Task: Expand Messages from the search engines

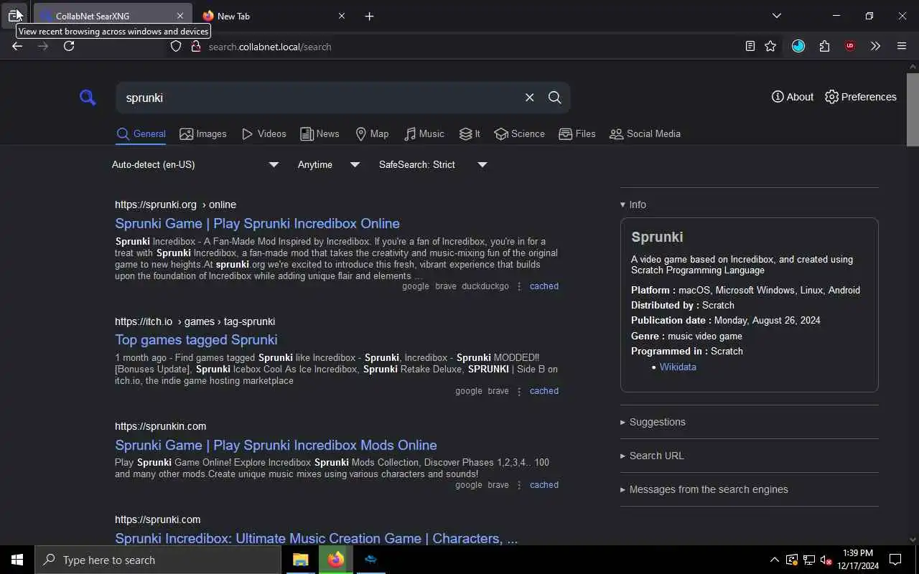Action: 704,489
